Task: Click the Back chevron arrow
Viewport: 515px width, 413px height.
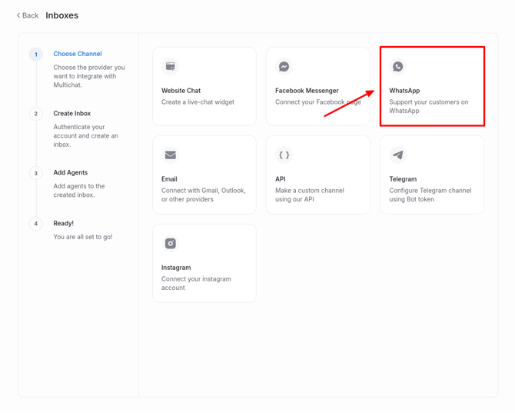Action: click(x=18, y=15)
